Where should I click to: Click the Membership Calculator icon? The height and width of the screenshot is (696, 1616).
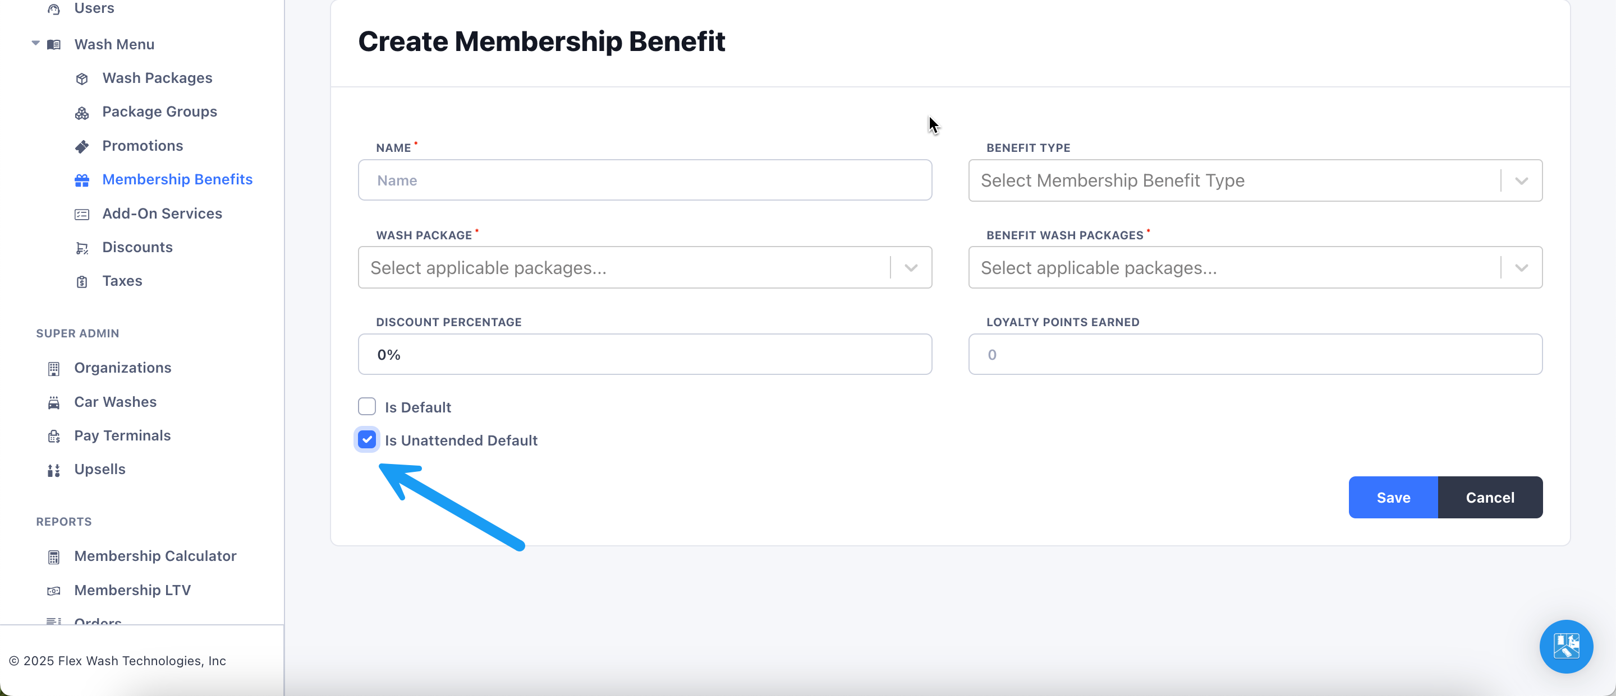[54, 557]
